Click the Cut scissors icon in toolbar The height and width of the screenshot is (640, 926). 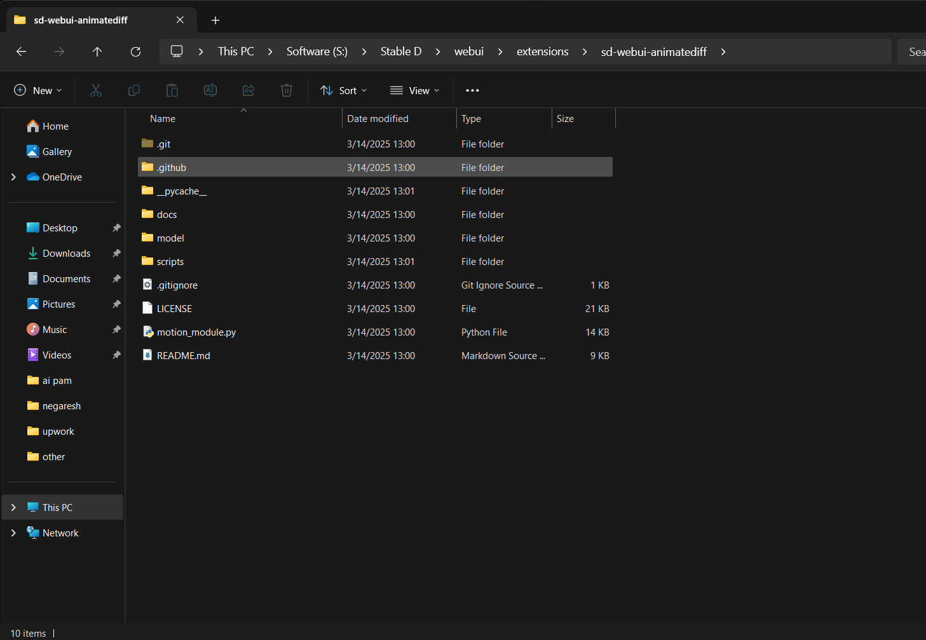(96, 90)
